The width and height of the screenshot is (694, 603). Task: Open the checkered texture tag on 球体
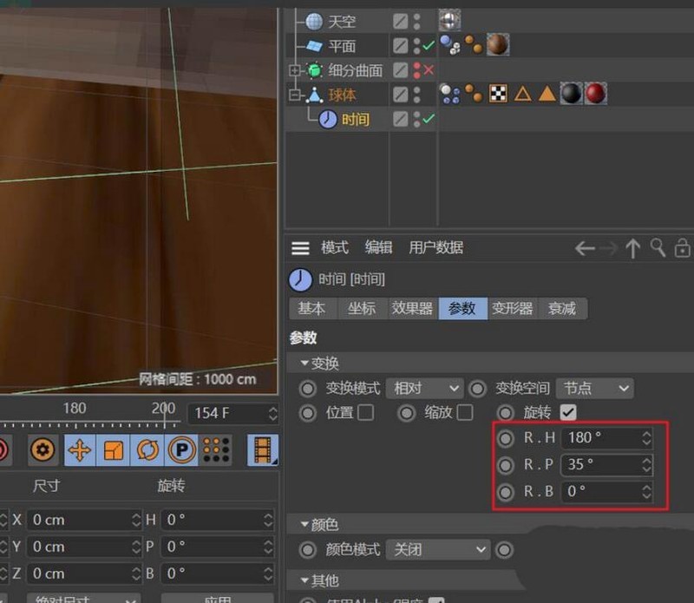[497, 91]
